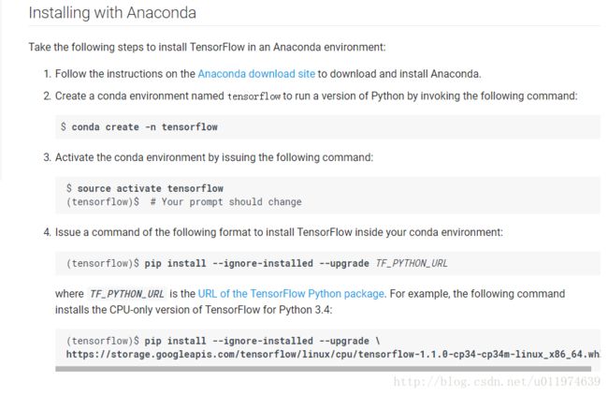Click the (tensorflow)$ prompt before the comment

click(103, 202)
